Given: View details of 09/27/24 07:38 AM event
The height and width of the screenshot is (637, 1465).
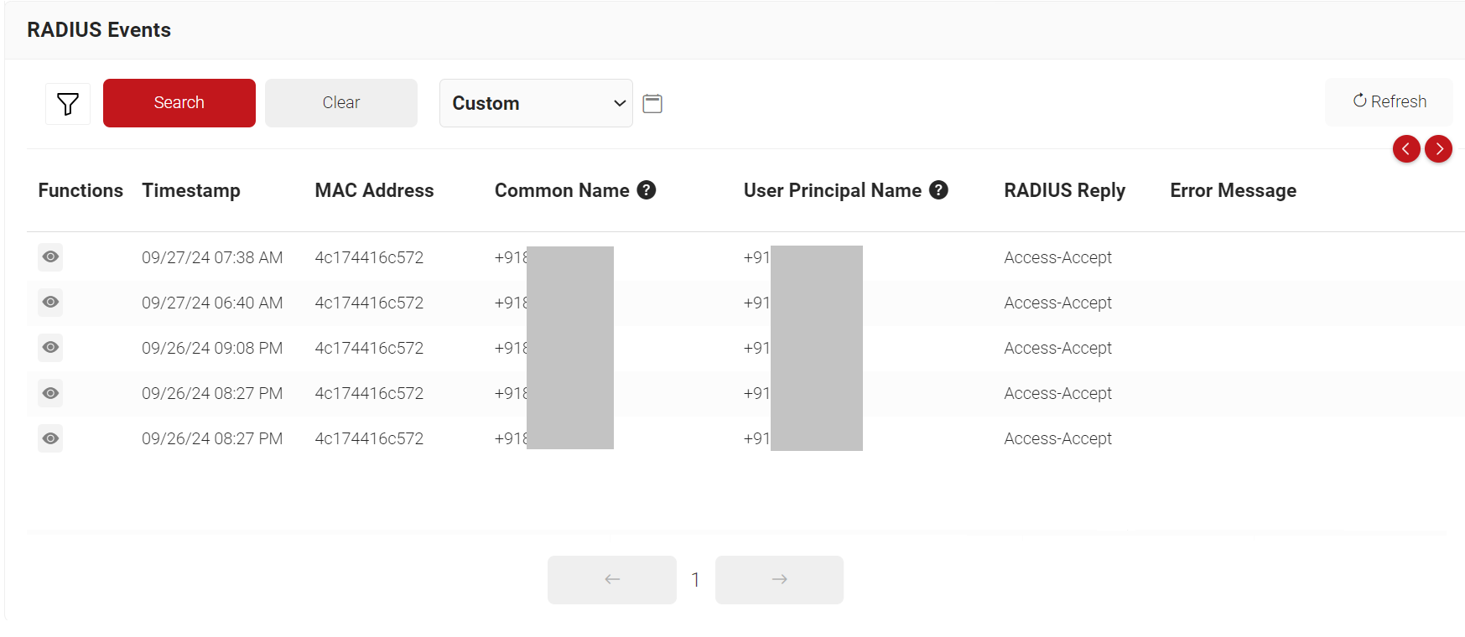Looking at the screenshot, I should pyautogui.click(x=50, y=257).
